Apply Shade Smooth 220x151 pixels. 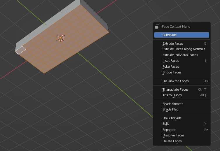181,104
